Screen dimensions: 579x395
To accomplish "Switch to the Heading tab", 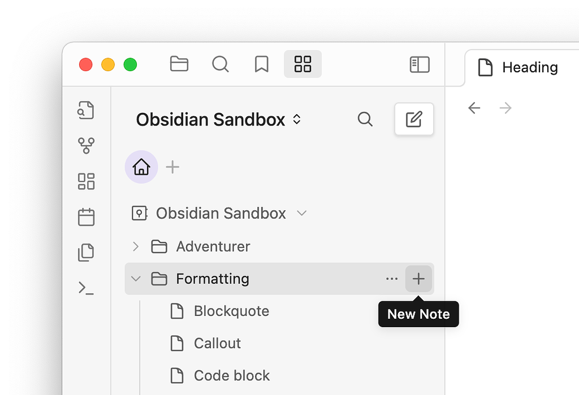I will [x=529, y=67].
